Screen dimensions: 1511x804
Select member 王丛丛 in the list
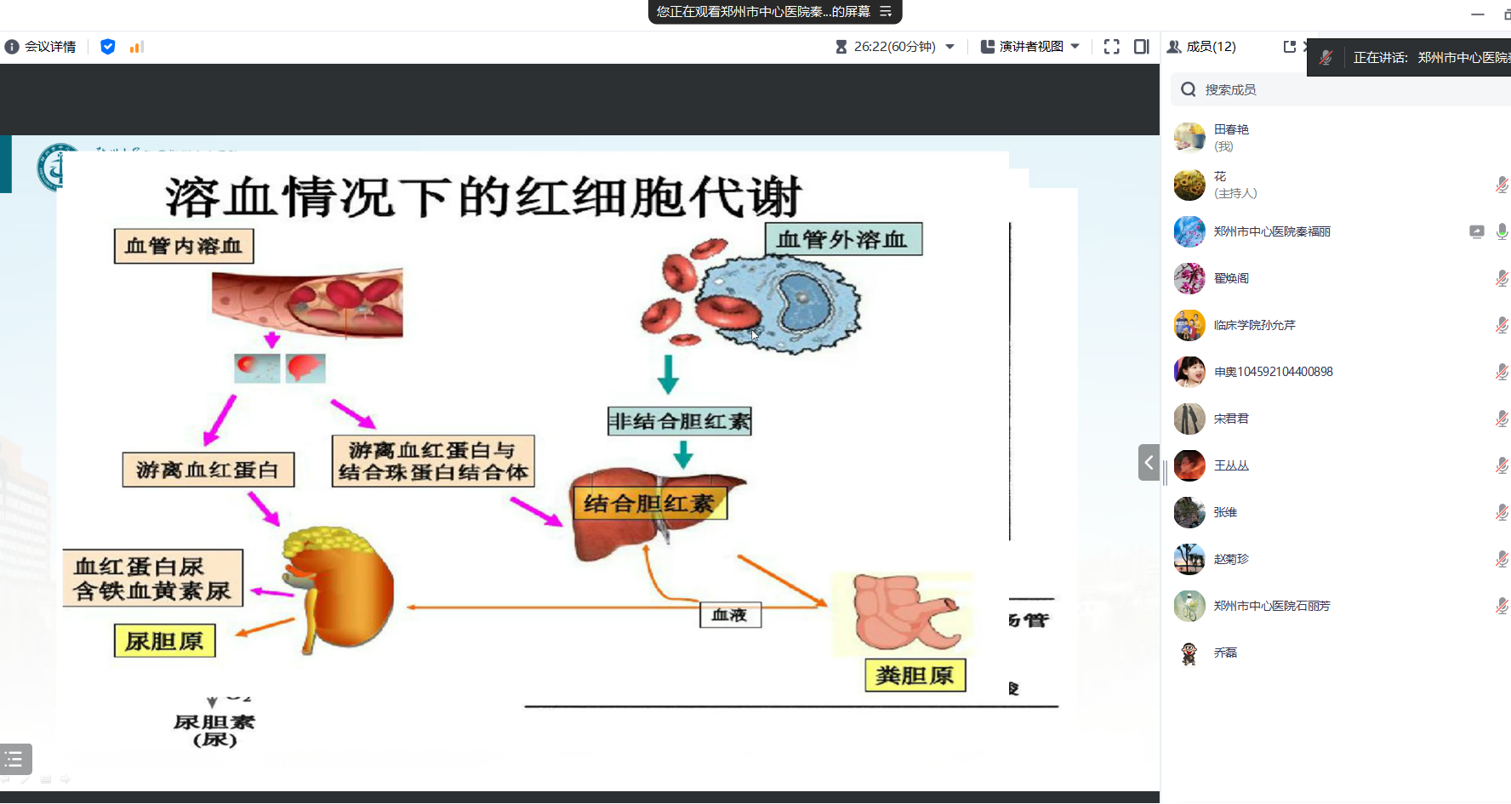tap(1231, 465)
